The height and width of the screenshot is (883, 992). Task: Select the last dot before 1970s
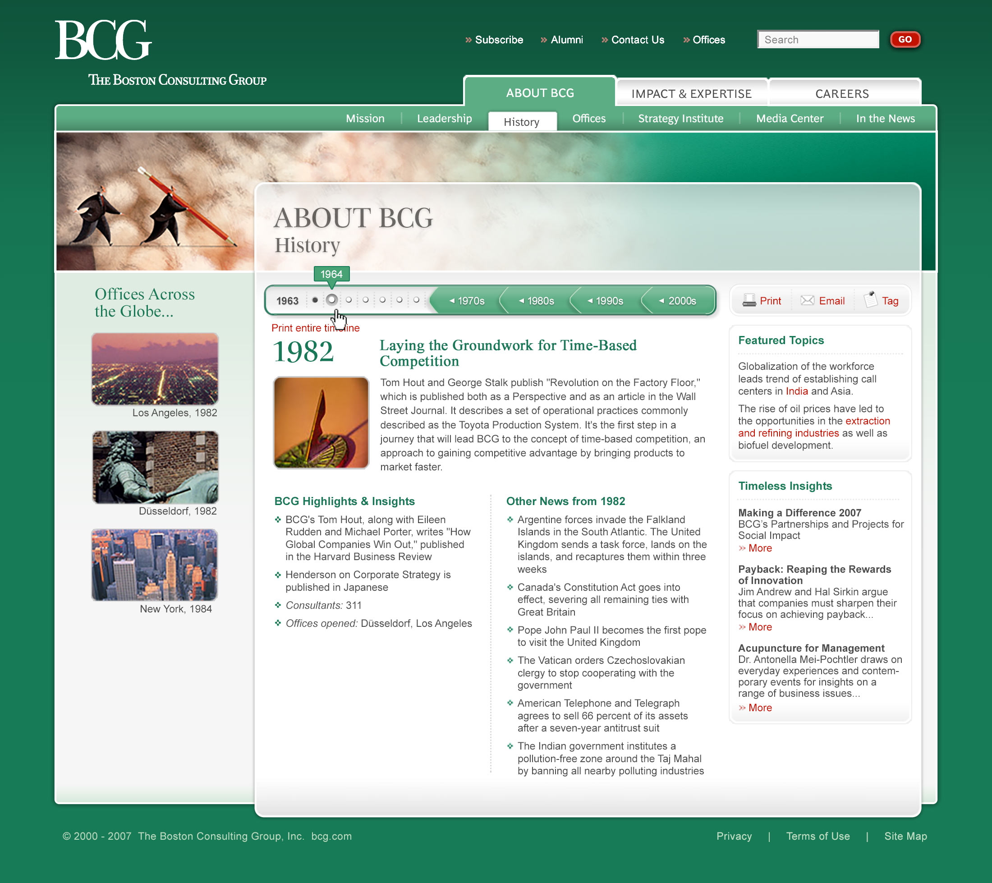coord(416,300)
